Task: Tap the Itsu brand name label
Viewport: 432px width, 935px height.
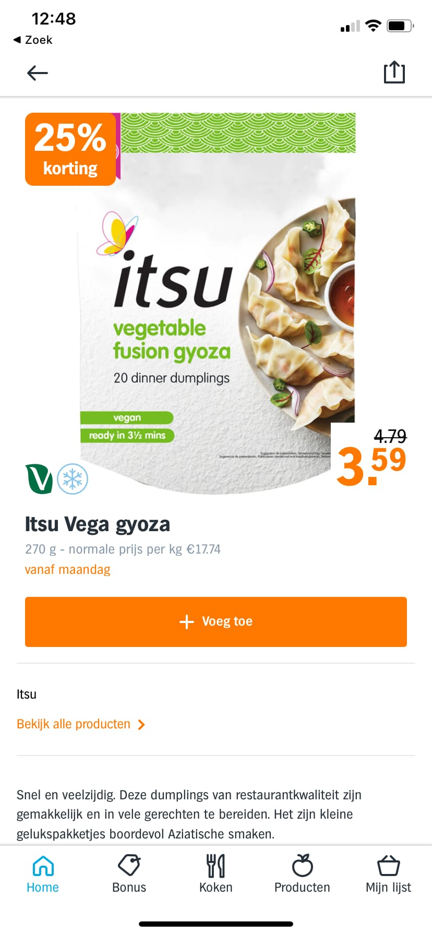Action: pyautogui.click(x=27, y=694)
